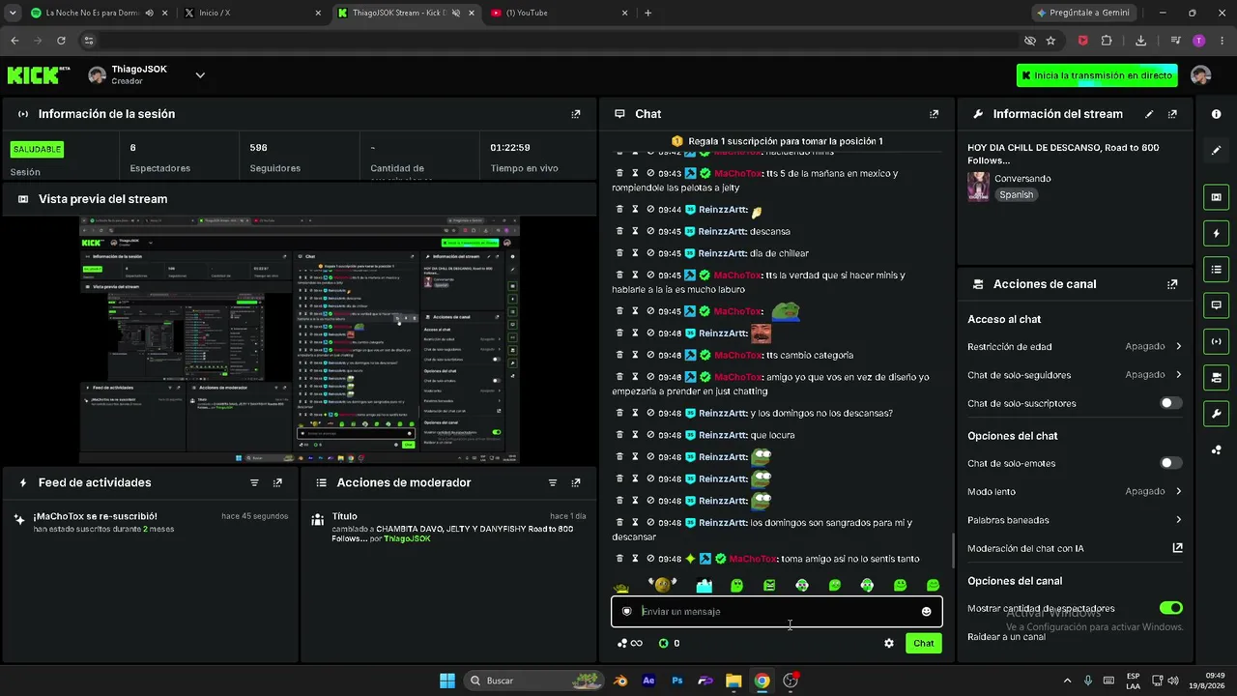Pop out the Feed de actividades panel
This screenshot has width=1237, height=696.
277,482
